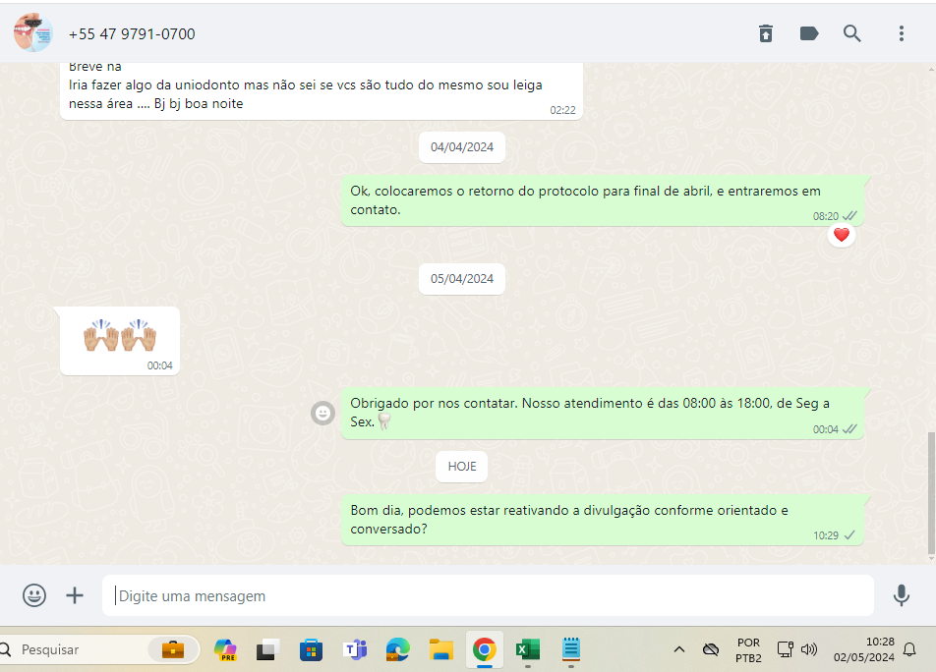Open Microsoft Teams from taskbar
The image size is (936, 672).
pos(355,649)
